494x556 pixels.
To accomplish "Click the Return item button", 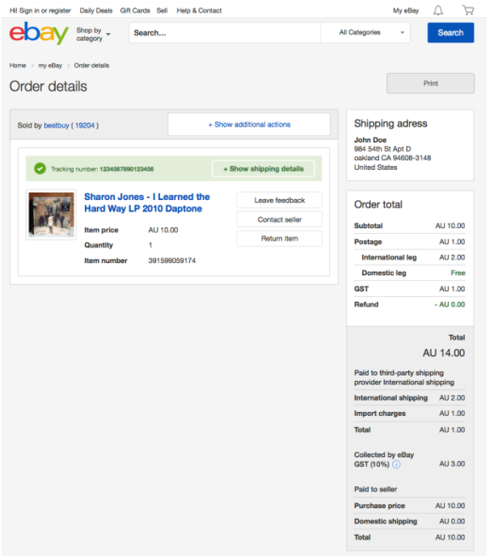I will point(279,239).
